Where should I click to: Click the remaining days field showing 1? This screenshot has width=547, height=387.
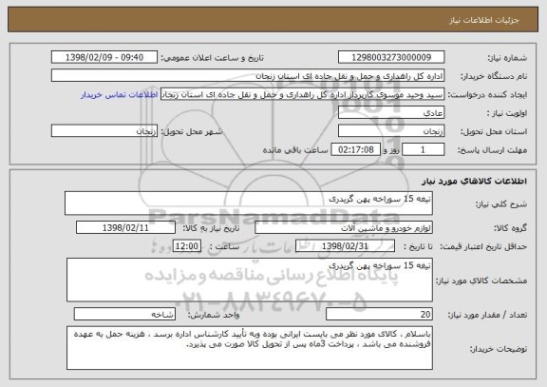coord(424,150)
